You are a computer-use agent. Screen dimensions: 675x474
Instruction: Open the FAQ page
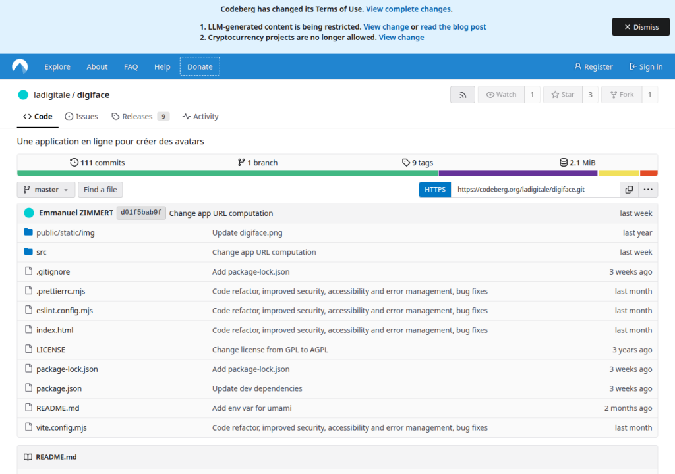click(131, 66)
